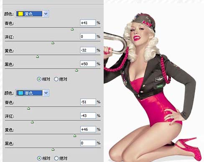Click the cyan value field showing +41
Screen dimensions: 204x162
(x=88, y=23)
